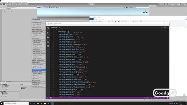
Task: Open Edge browser from taskbar
Action: pyautogui.click(x=34, y=104)
